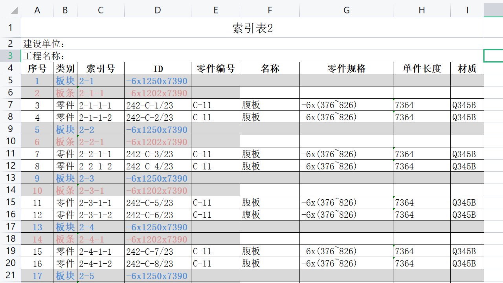This screenshot has width=503, height=283.
Task: Click cell 242-C-5/23
Action: click(158, 202)
